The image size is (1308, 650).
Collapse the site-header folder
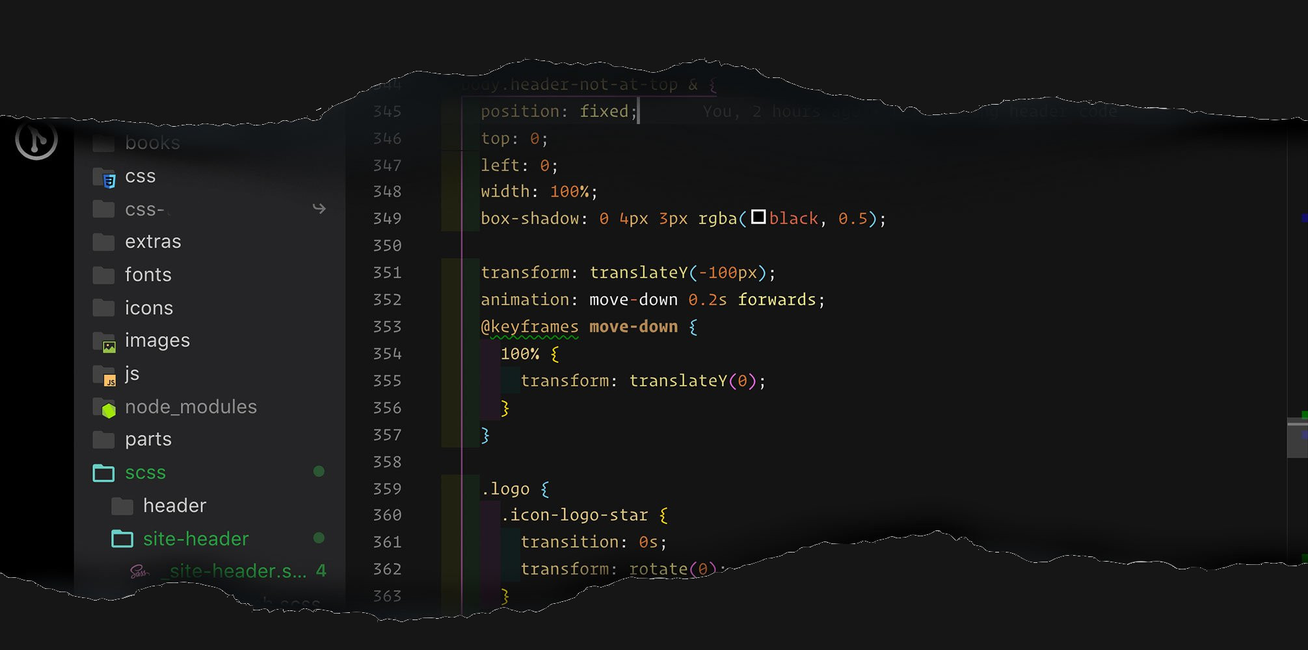coord(195,539)
